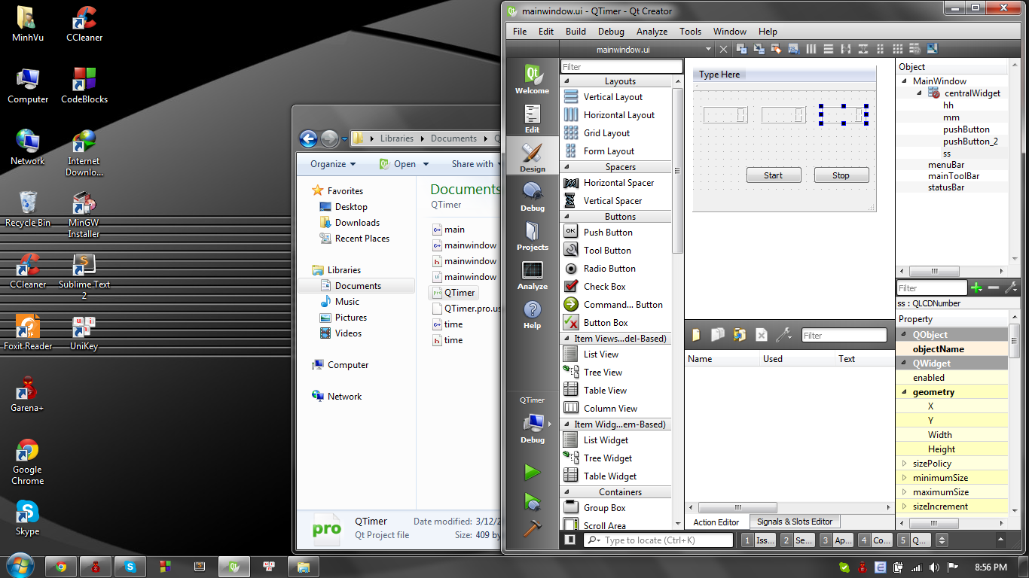Click the Type to locate search field

(x=658, y=540)
